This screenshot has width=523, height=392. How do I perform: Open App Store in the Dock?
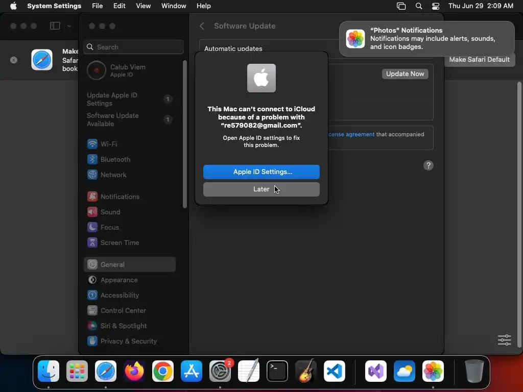pyautogui.click(x=192, y=371)
